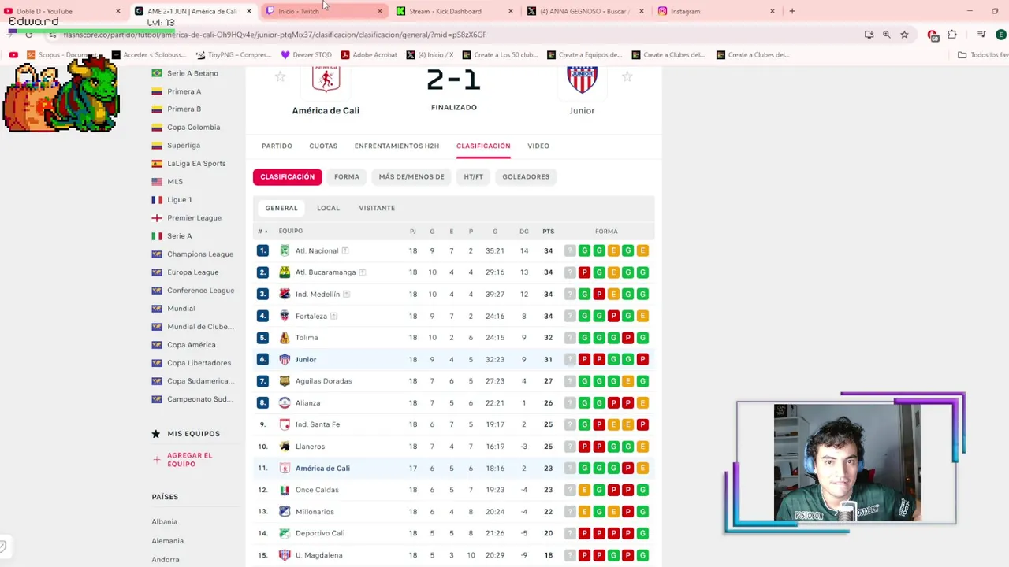Switch to the CUOTAS tab

[x=323, y=146]
